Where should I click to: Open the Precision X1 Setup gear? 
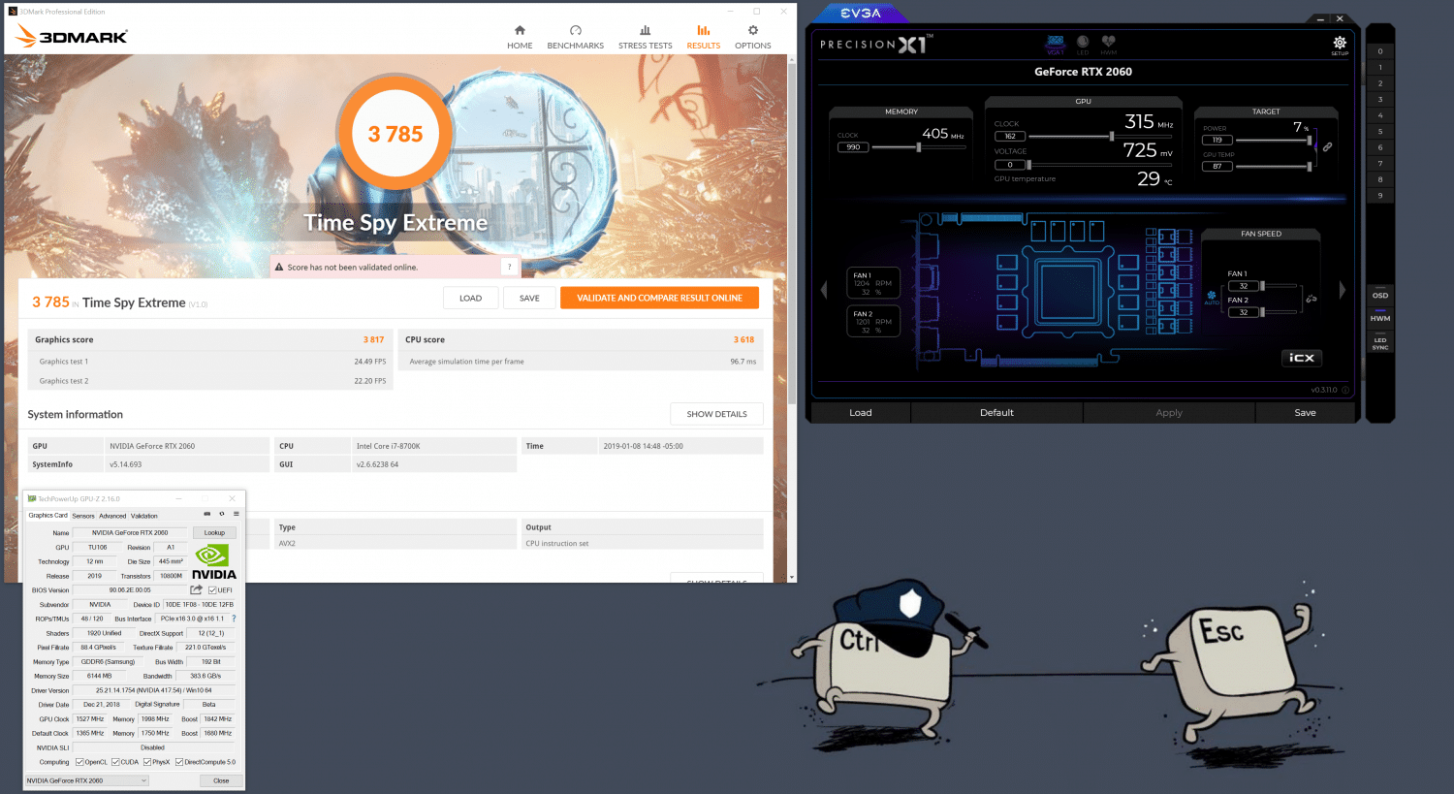coord(1340,45)
